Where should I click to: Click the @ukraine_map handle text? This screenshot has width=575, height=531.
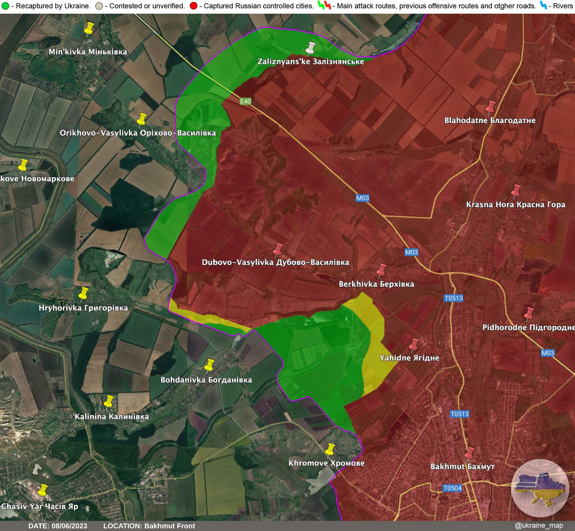point(538,526)
